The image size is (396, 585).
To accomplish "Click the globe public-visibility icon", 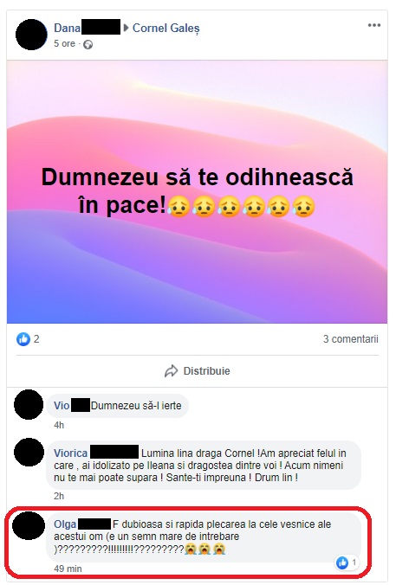I will pyautogui.click(x=88, y=45).
